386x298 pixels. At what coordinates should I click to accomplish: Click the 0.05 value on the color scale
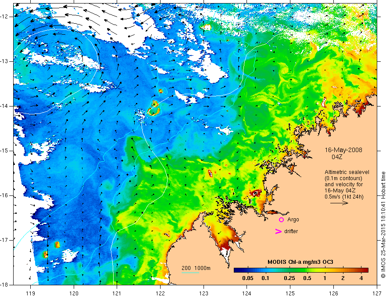pos(248,278)
